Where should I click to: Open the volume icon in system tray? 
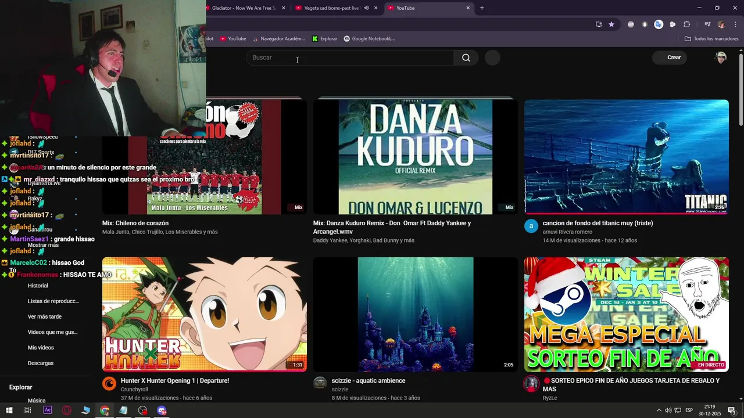coord(668,410)
